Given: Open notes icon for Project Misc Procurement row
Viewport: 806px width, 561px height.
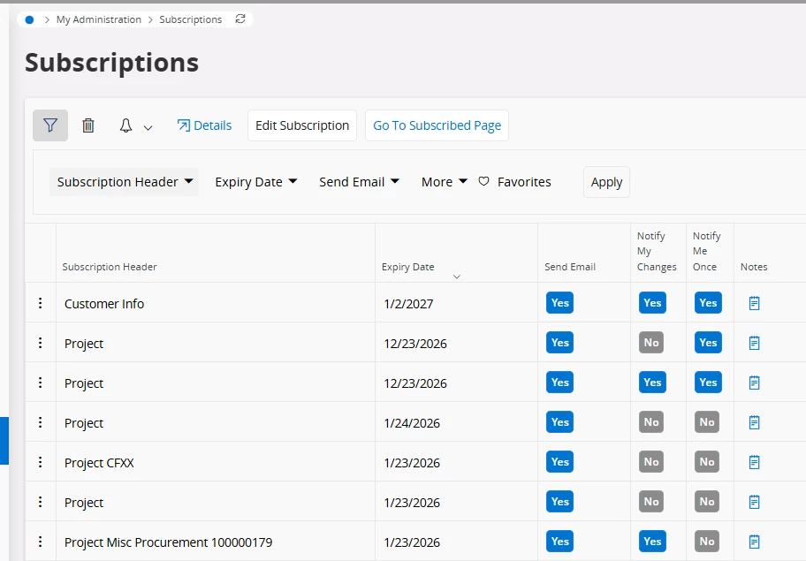Looking at the screenshot, I should pos(754,542).
